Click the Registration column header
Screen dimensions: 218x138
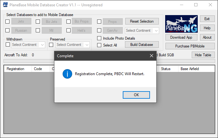point(16,69)
